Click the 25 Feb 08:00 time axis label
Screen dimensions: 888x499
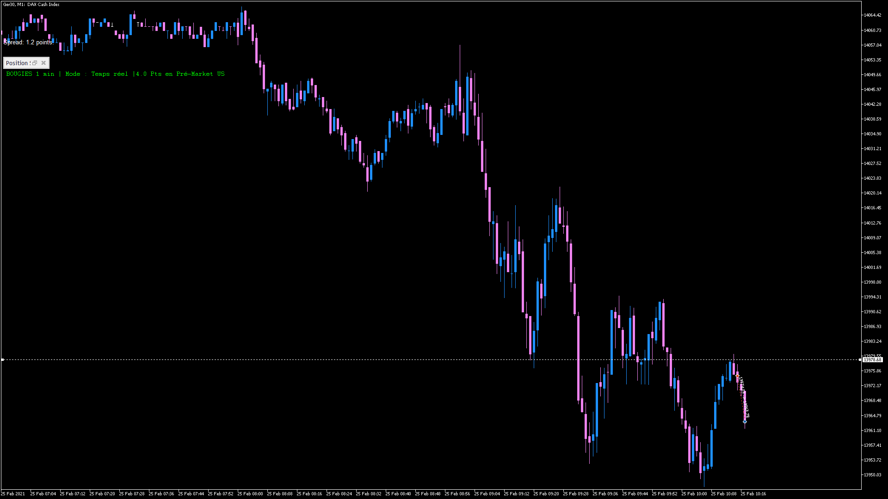250,493
